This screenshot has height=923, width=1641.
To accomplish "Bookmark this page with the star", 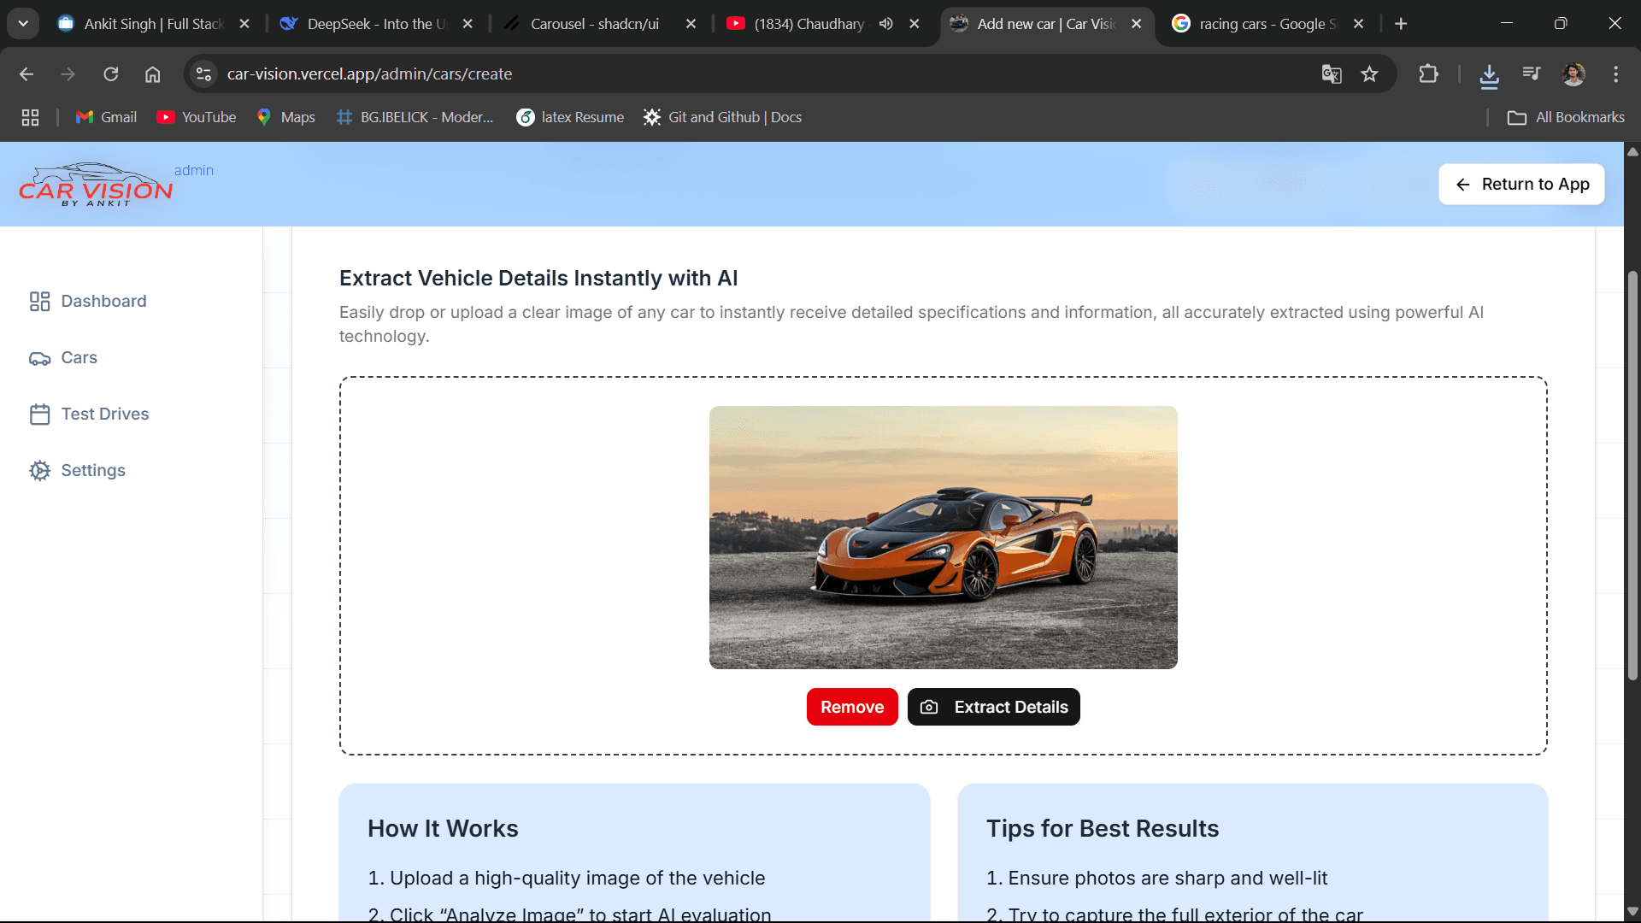I will click(x=1369, y=74).
